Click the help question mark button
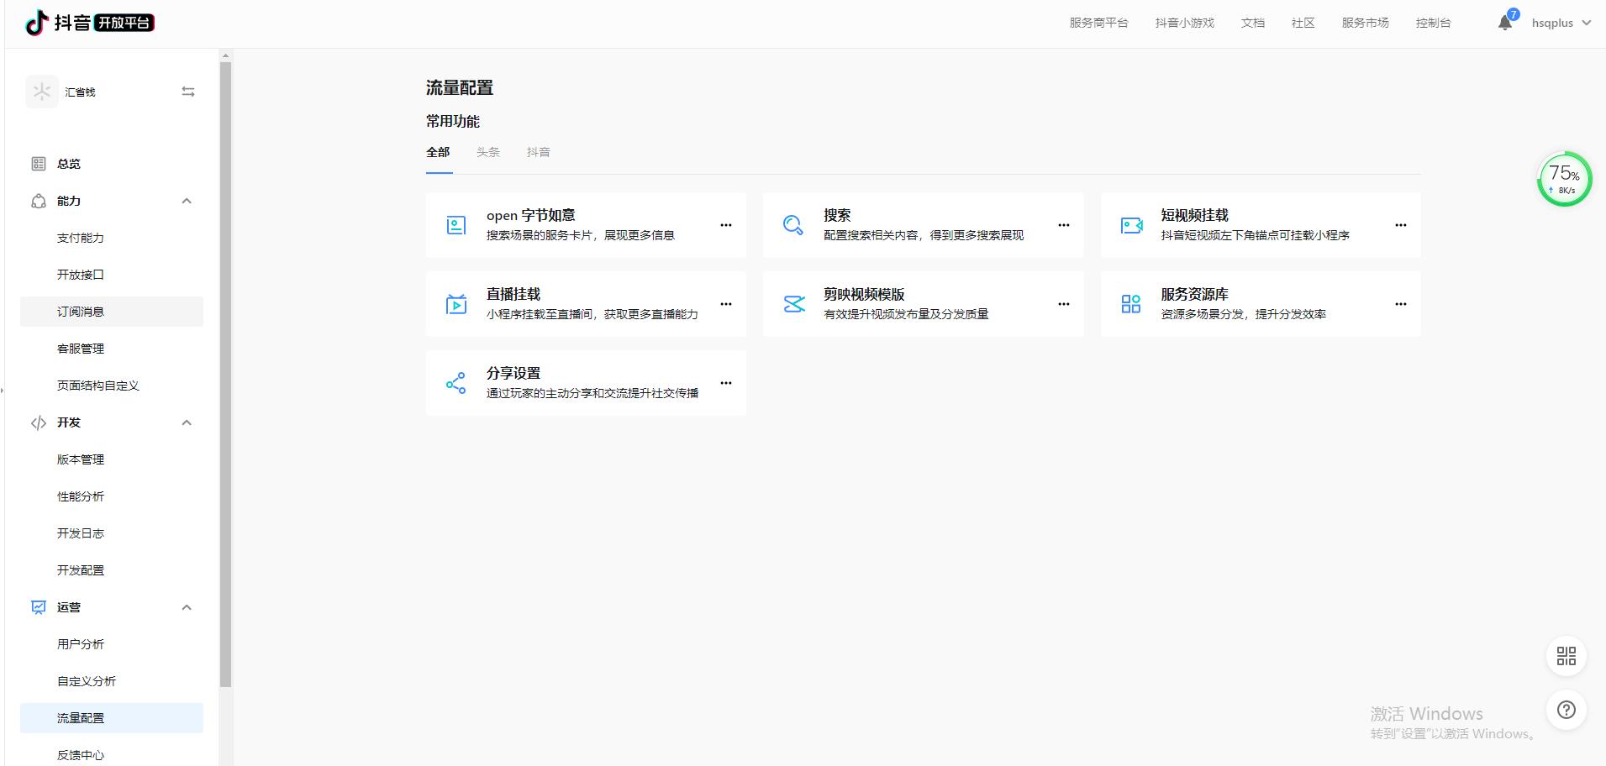Image resolution: width=1606 pixels, height=766 pixels. (1566, 710)
